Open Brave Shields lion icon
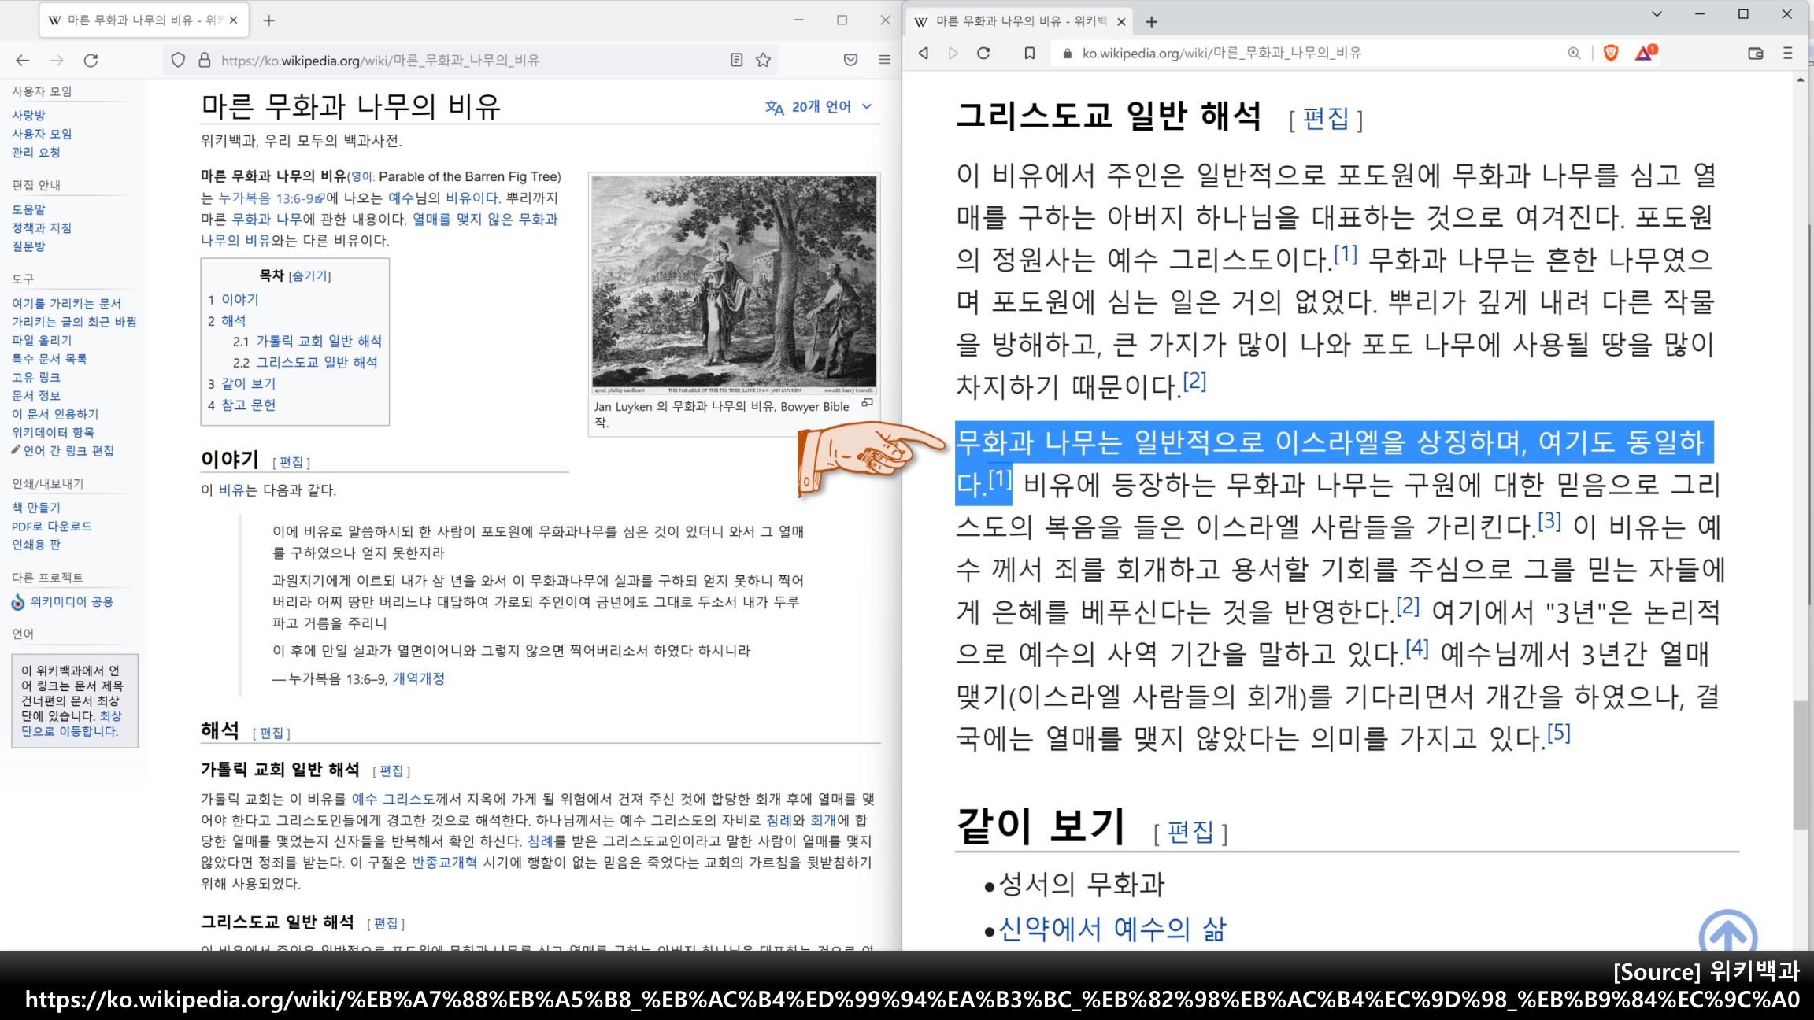 (1611, 53)
